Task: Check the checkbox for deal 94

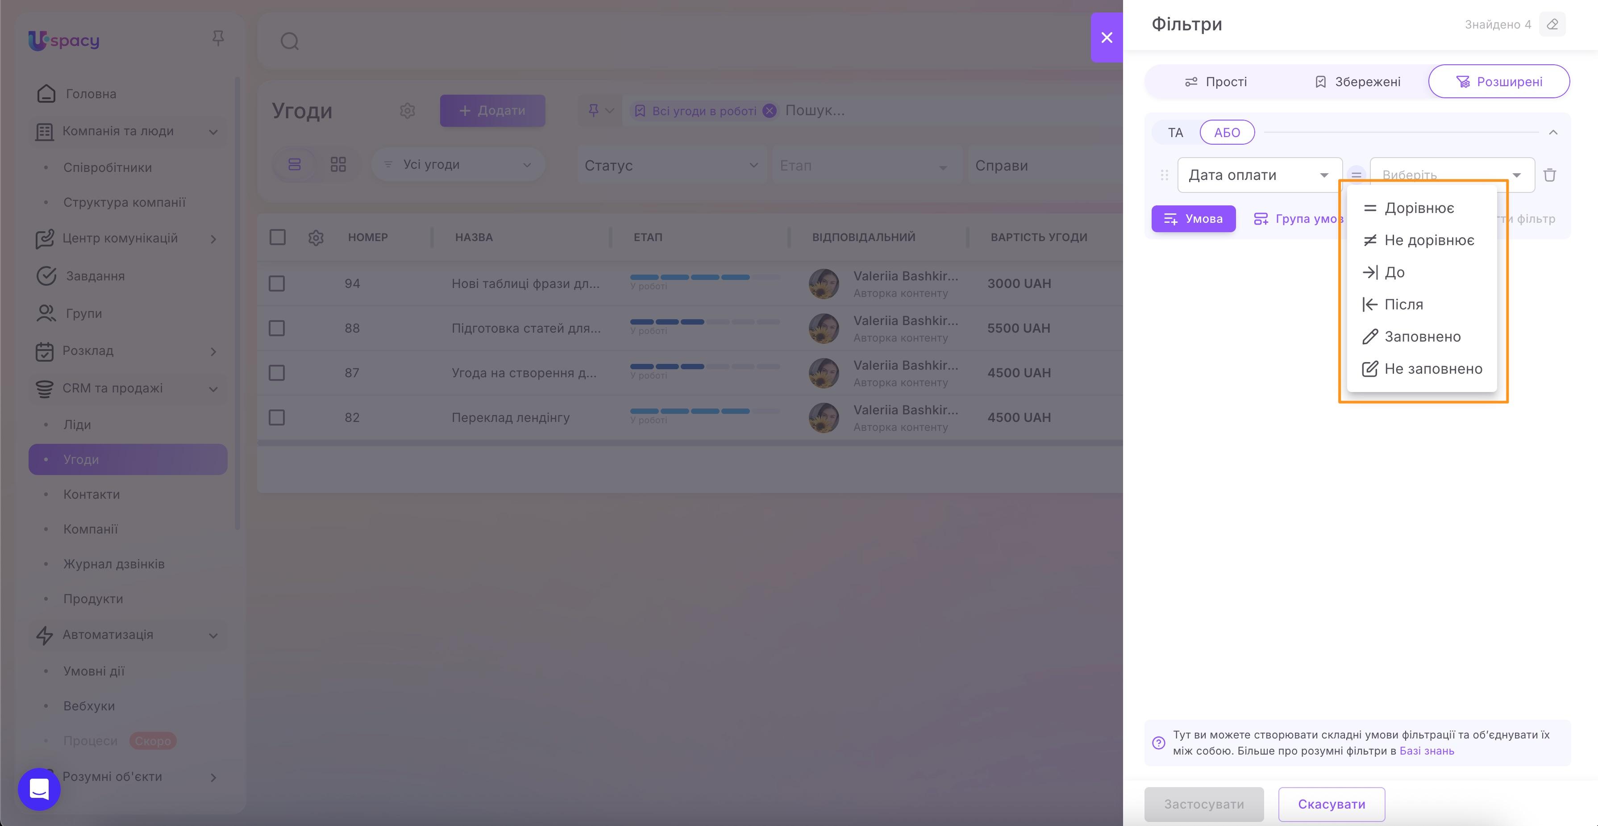Action: coord(277,283)
